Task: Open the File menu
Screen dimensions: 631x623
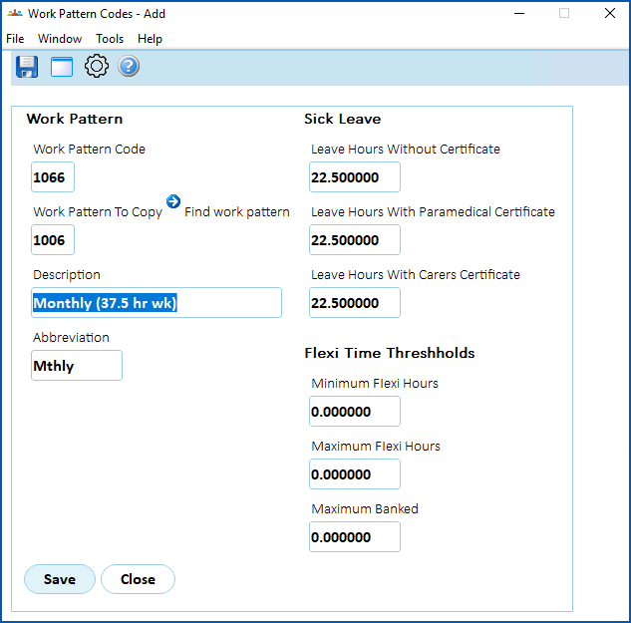Action: tap(15, 39)
